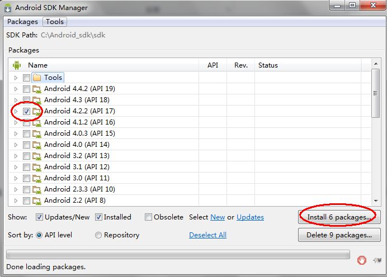The height and width of the screenshot is (277, 387).
Task: Click the Android 2.2 package folder icon
Action: 37,200
